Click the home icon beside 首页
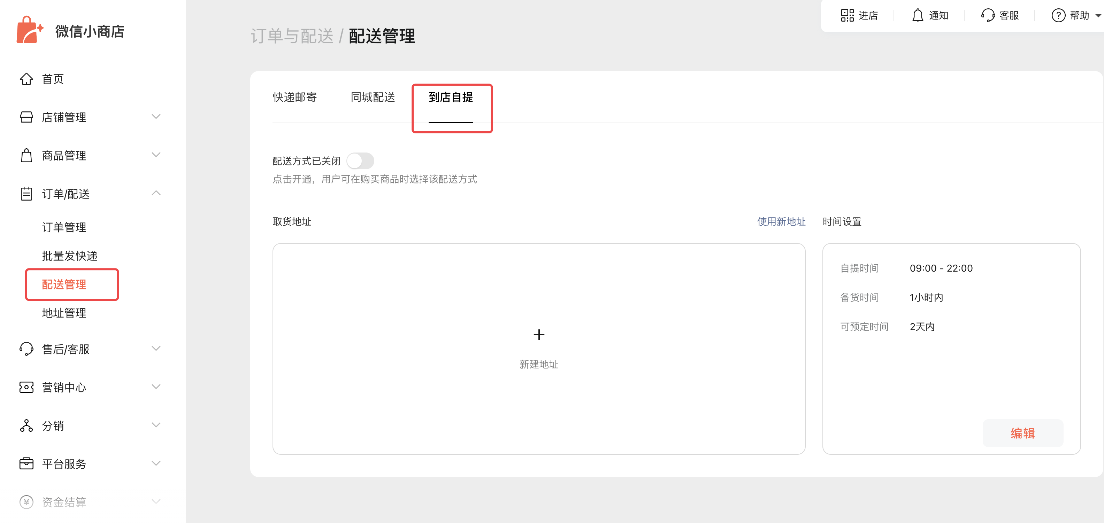This screenshot has height=523, width=1104. coord(26,79)
